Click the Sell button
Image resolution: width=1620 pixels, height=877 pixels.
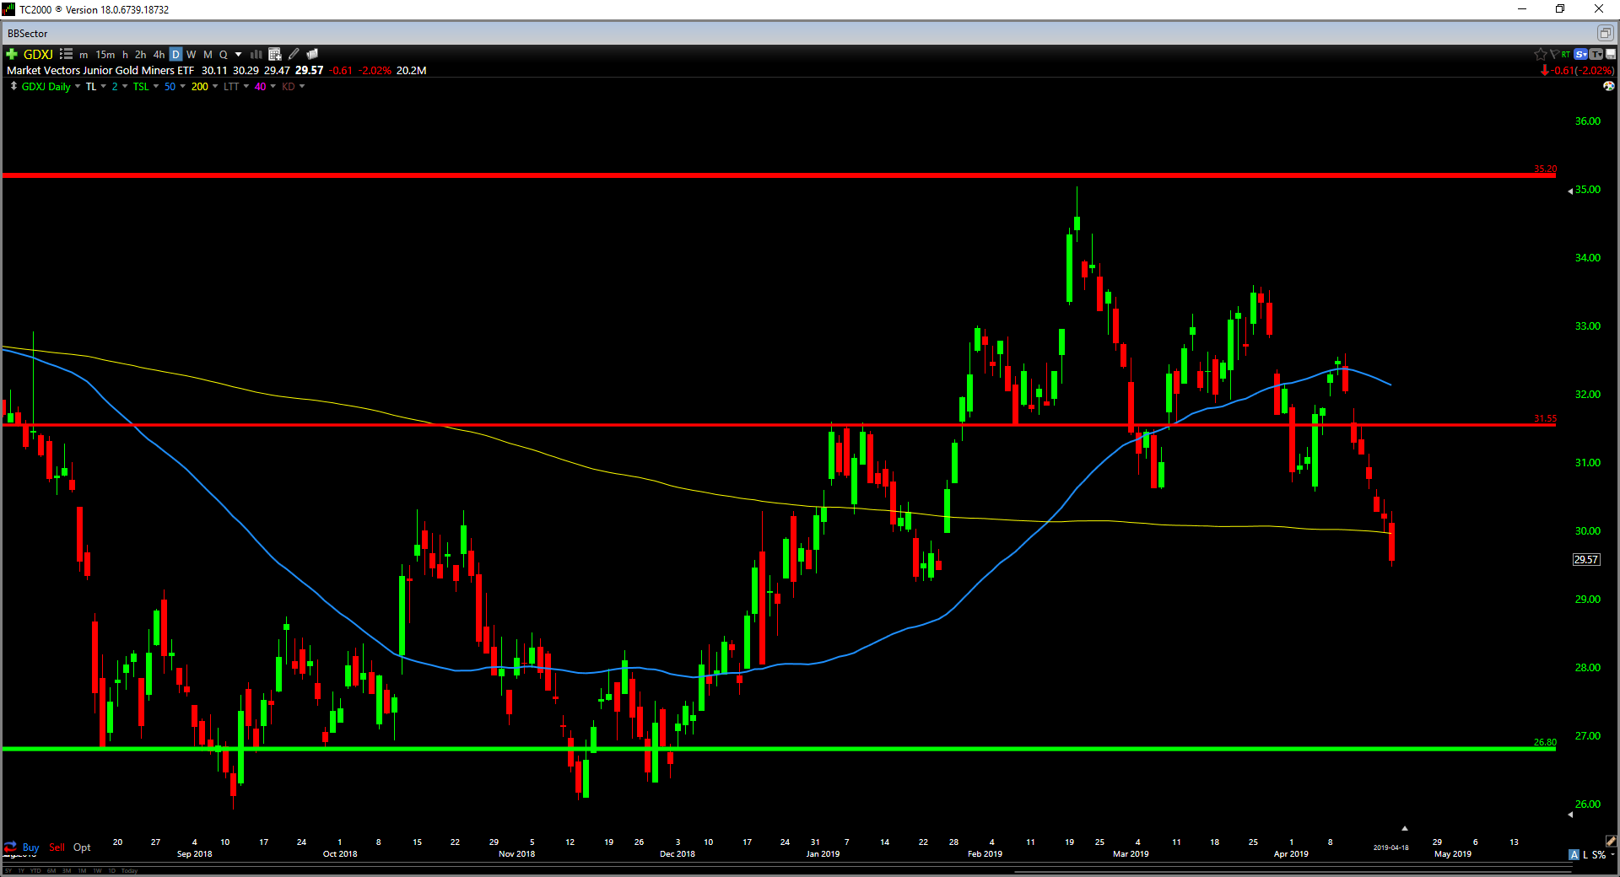point(57,847)
